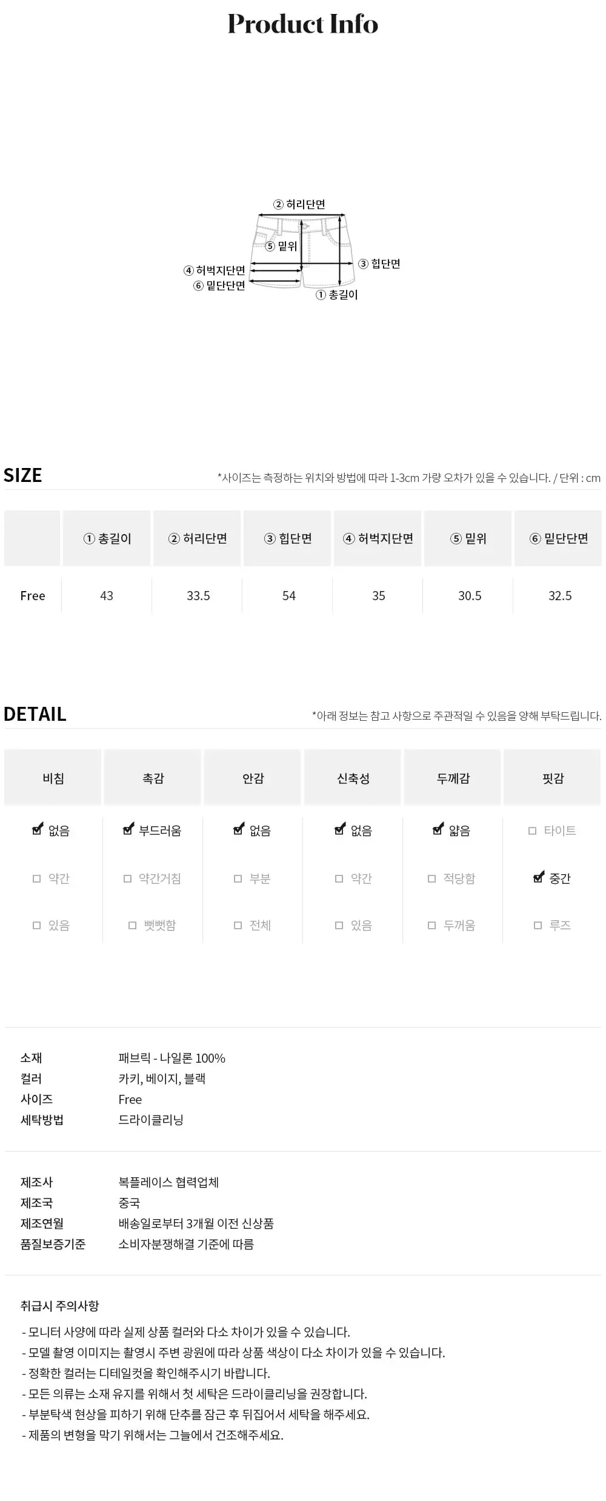606x1501 pixels.
Task: Check the 타이트 box under 핏감
Action: (532, 831)
